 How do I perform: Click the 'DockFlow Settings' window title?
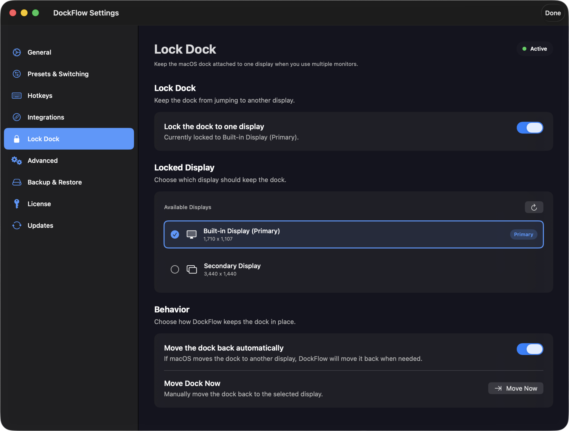[86, 13]
